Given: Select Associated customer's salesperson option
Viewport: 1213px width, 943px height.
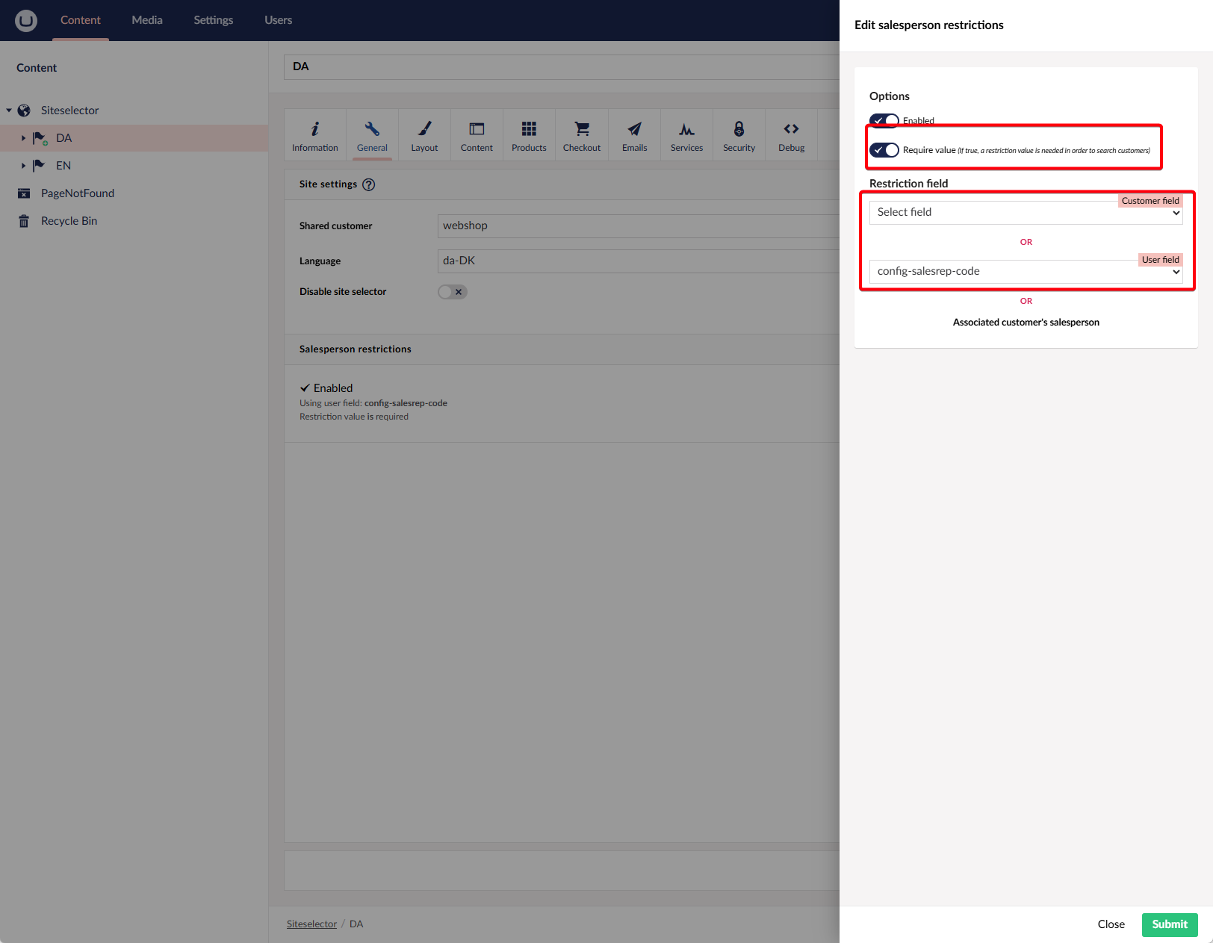Looking at the screenshot, I should point(1026,323).
